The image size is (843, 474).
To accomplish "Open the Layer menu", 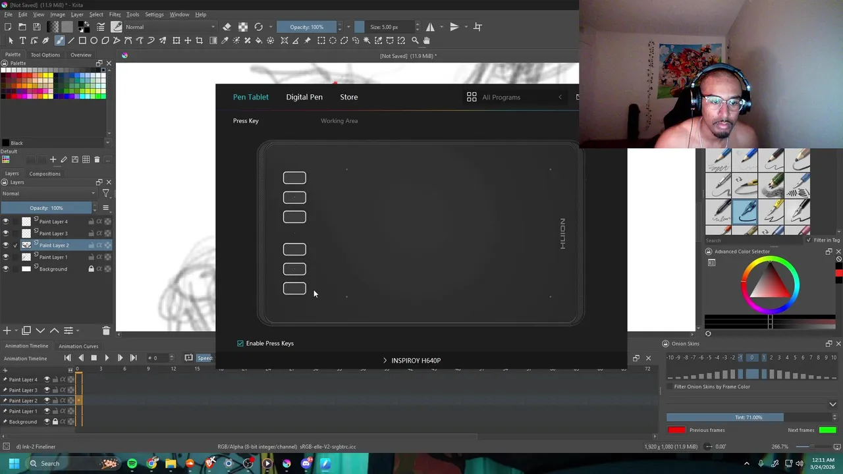I will 77,14.
